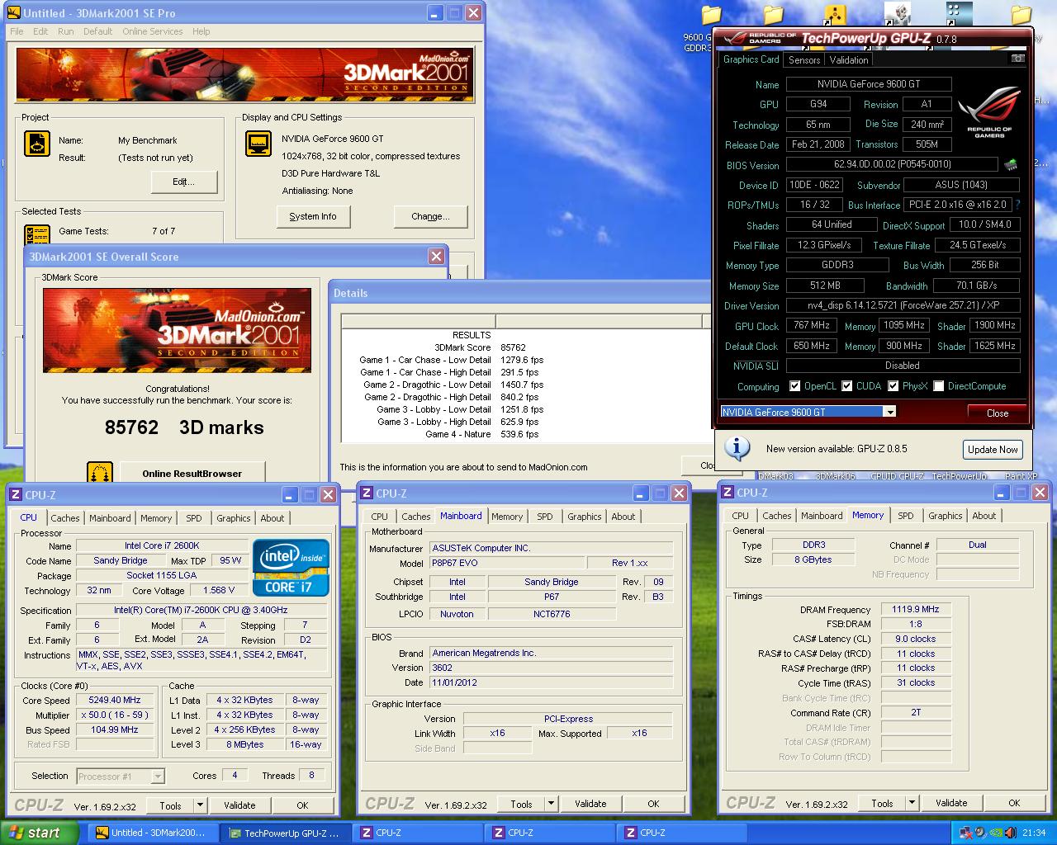Switch to the TechPowerUp GPU-Z taskbar button

(x=286, y=833)
